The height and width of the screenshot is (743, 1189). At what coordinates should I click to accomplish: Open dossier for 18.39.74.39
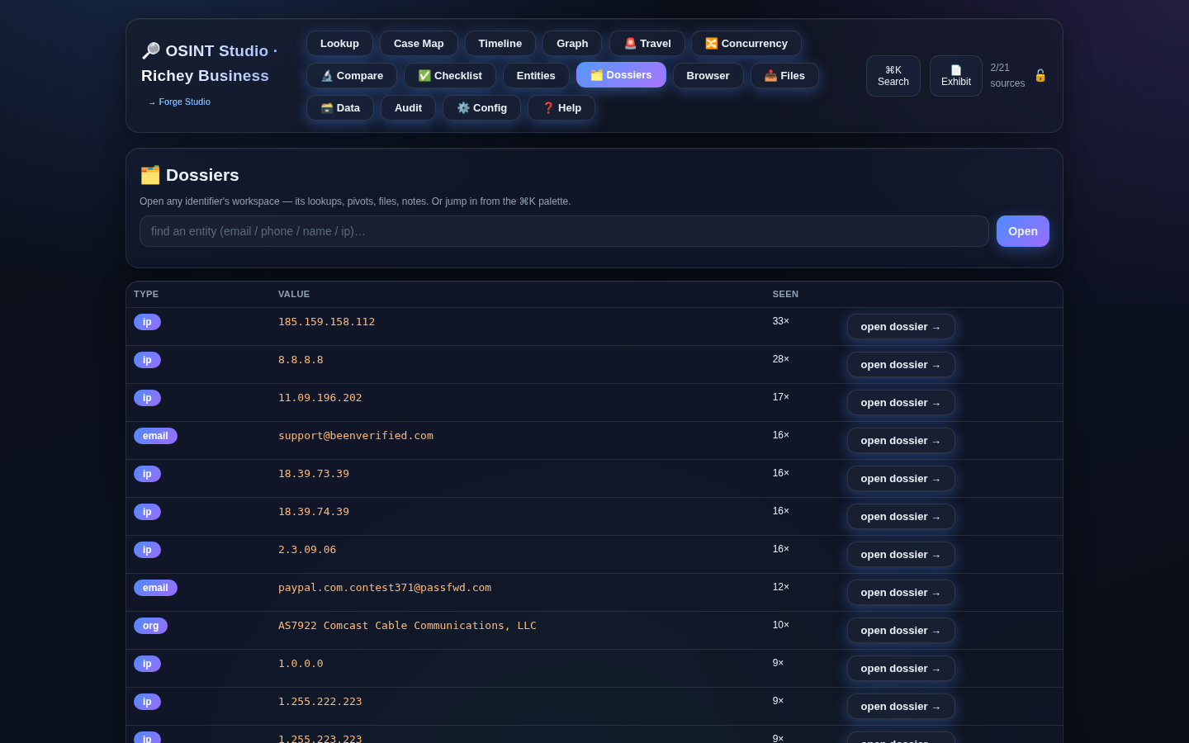(x=901, y=517)
